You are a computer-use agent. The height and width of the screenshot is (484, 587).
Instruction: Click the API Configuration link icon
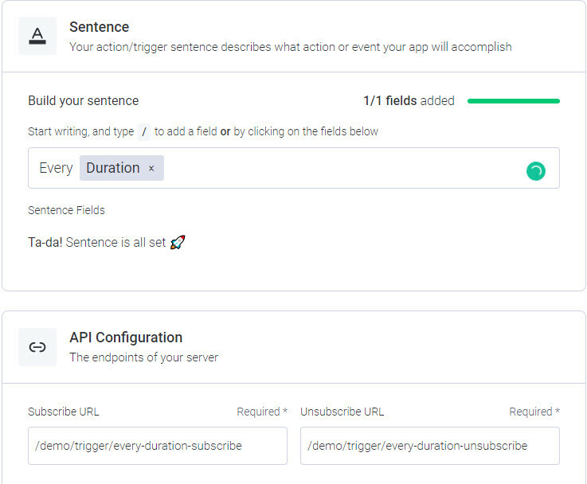coord(37,347)
